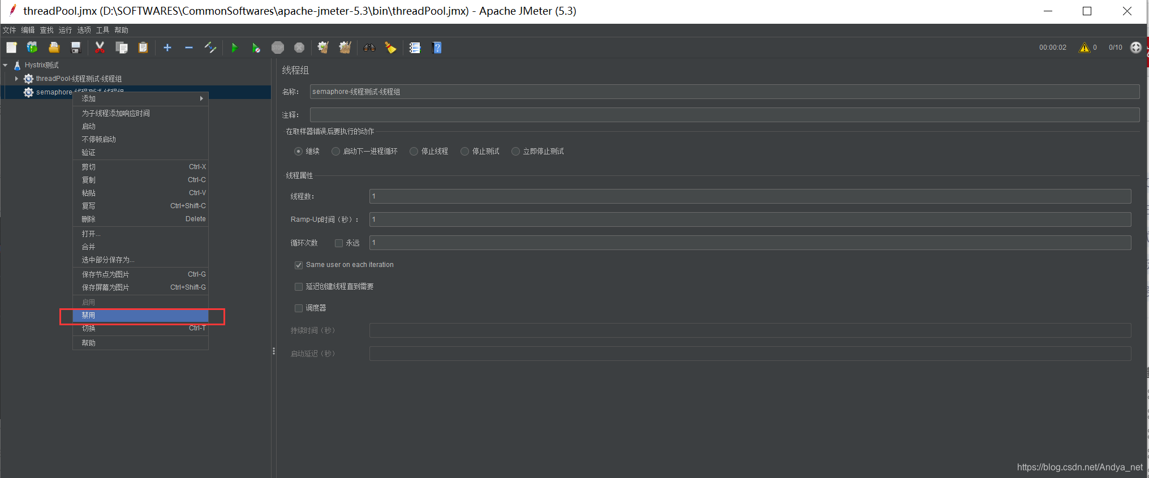
Task: Open the 添加 submenu in context menu
Action: point(141,98)
